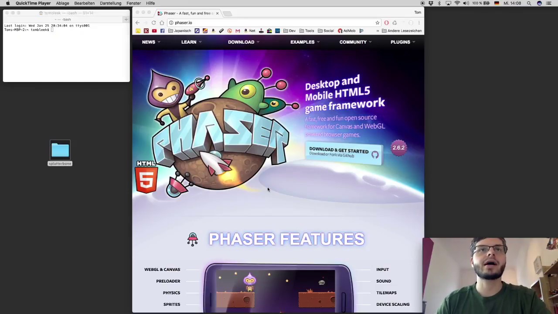The height and width of the screenshot is (314, 558).
Task: Expand the COMMUNITY dropdown menu
Action: (x=355, y=42)
